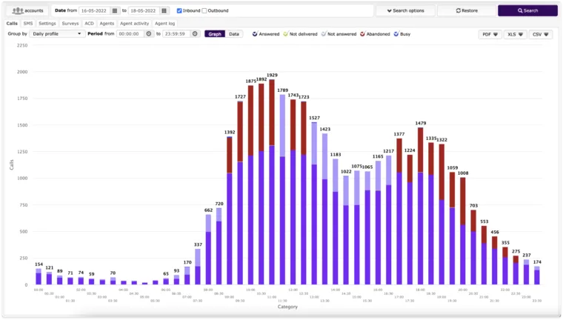
Task: Click the bar labeled 720
Action: 219,247
